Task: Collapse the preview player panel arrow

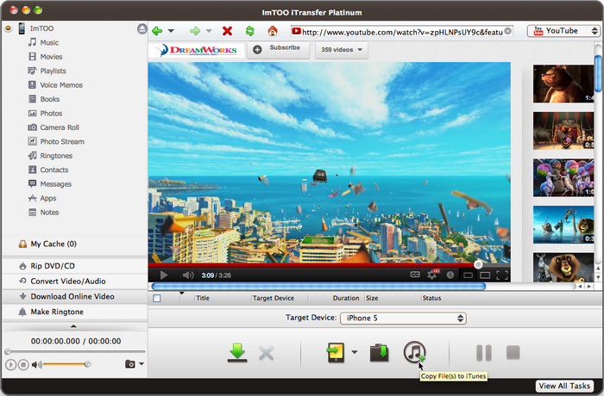Action: click(73, 326)
